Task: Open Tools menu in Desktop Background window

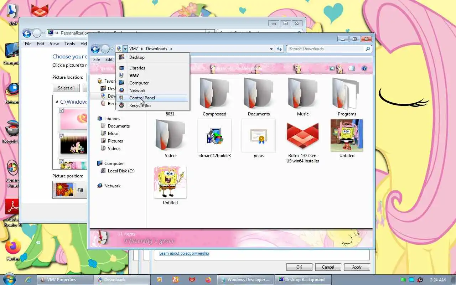Action: (x=70, y=44)
